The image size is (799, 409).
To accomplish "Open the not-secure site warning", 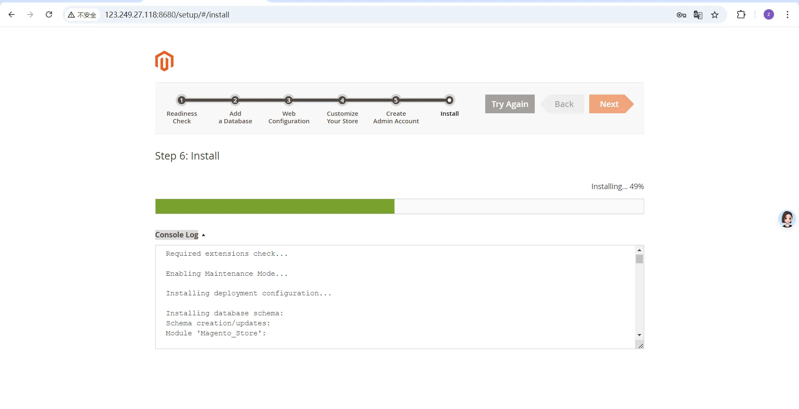I will point(82,15).
